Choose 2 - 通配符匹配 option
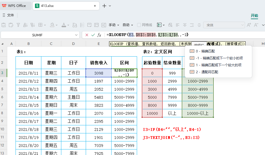The width and height of the screenshot is (265, 155). (218, 72)
